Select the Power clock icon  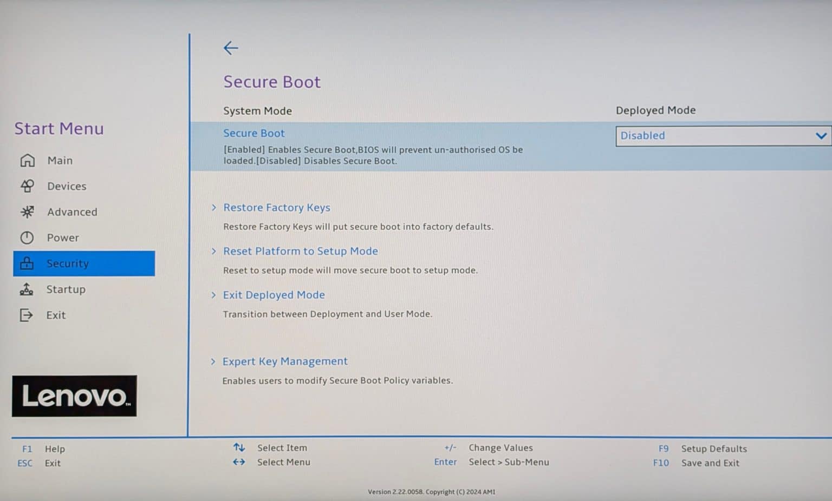coord(27,238)
